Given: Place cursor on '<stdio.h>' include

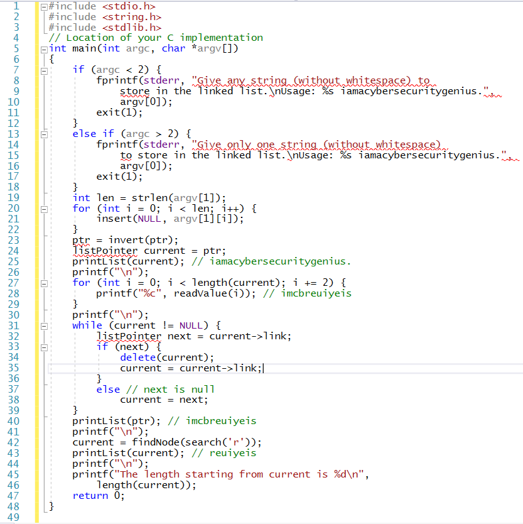Looking at the screenshot, I should coord(129,6).
